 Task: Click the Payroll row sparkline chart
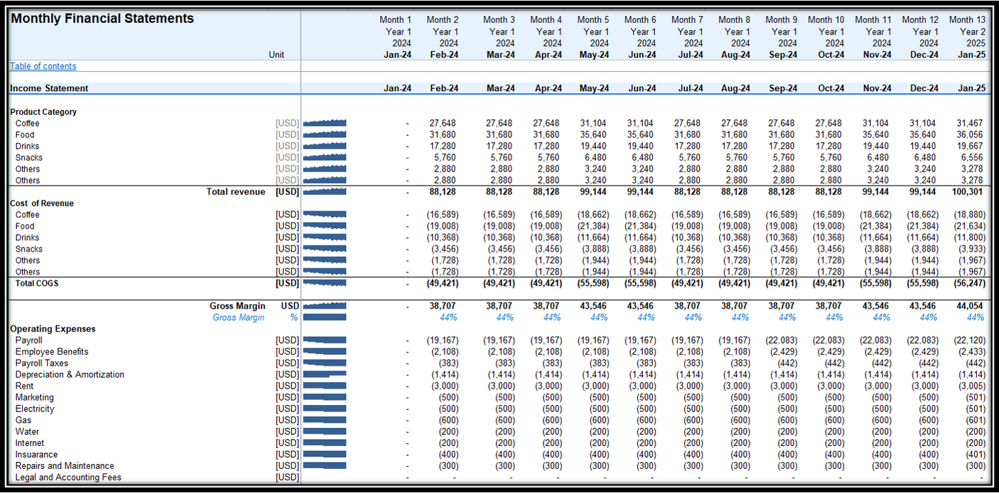coord(324,340)
